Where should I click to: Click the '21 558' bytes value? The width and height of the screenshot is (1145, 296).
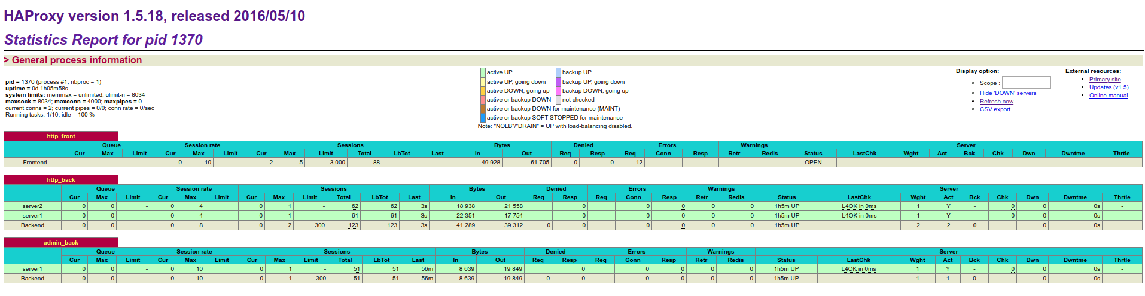pos(513,206)
